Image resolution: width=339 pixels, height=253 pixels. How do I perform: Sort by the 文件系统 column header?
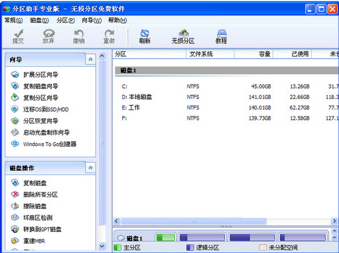click(x=210, y=54)
